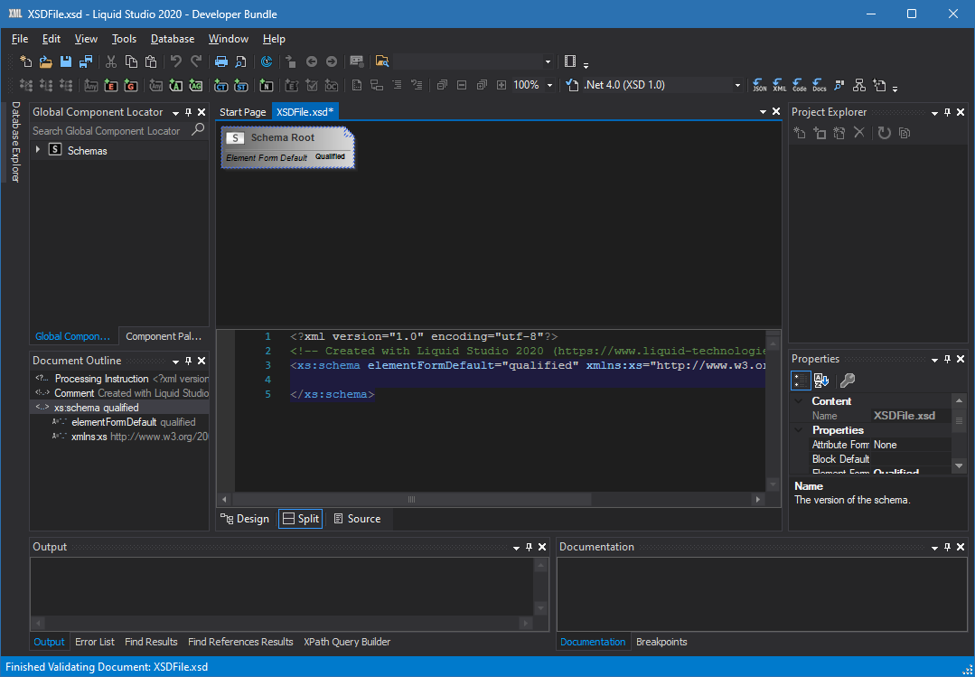Add a new global Element (E icon)

[x=111, y=85]
